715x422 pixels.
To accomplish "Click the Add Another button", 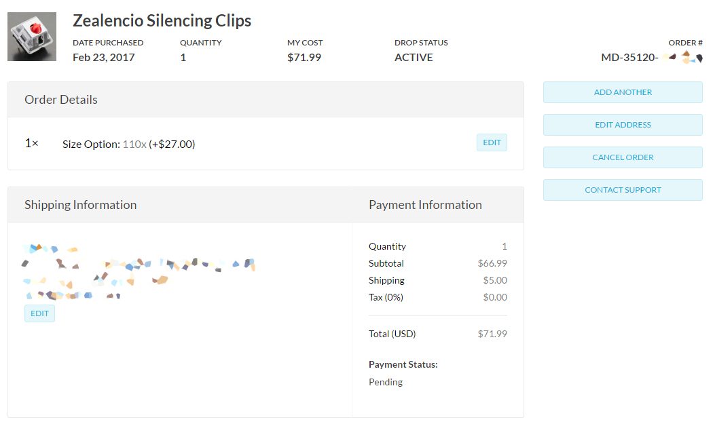I will pyautogui.click(x=623, y=92).
